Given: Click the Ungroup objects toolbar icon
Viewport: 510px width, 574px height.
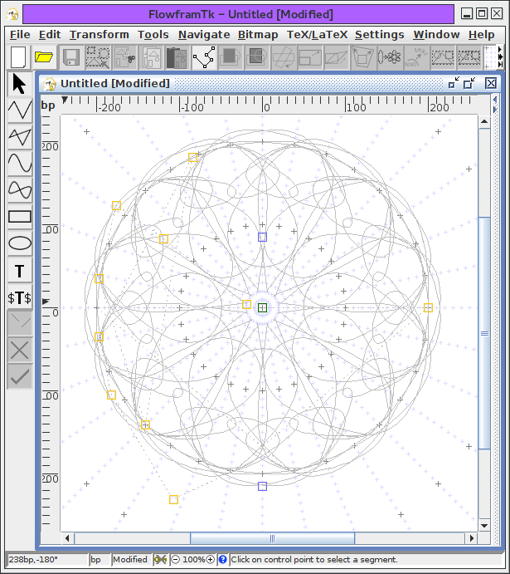Looking at the screenshot, I should (469, 57).
